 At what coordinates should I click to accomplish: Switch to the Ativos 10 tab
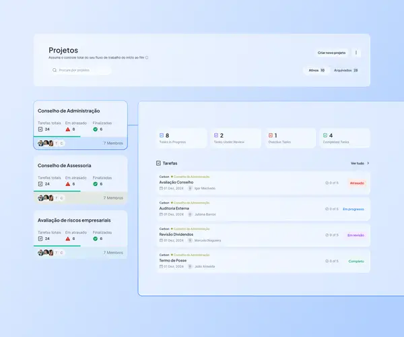316,70
